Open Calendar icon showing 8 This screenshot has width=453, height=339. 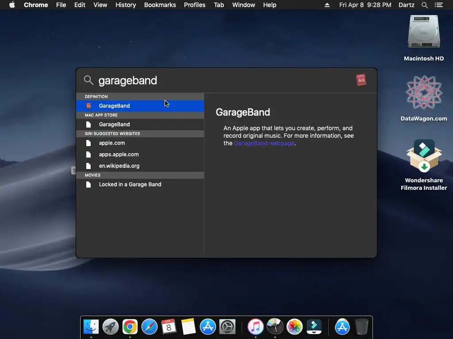[169, 327]
